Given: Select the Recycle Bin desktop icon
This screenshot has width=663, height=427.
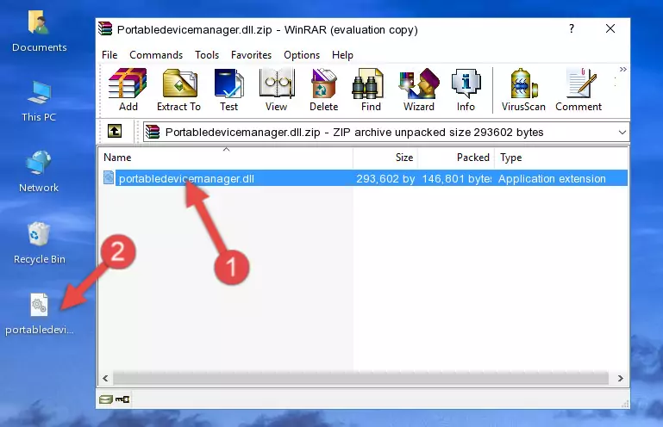Looking at the screenshot, I should (x=40, y=243).
